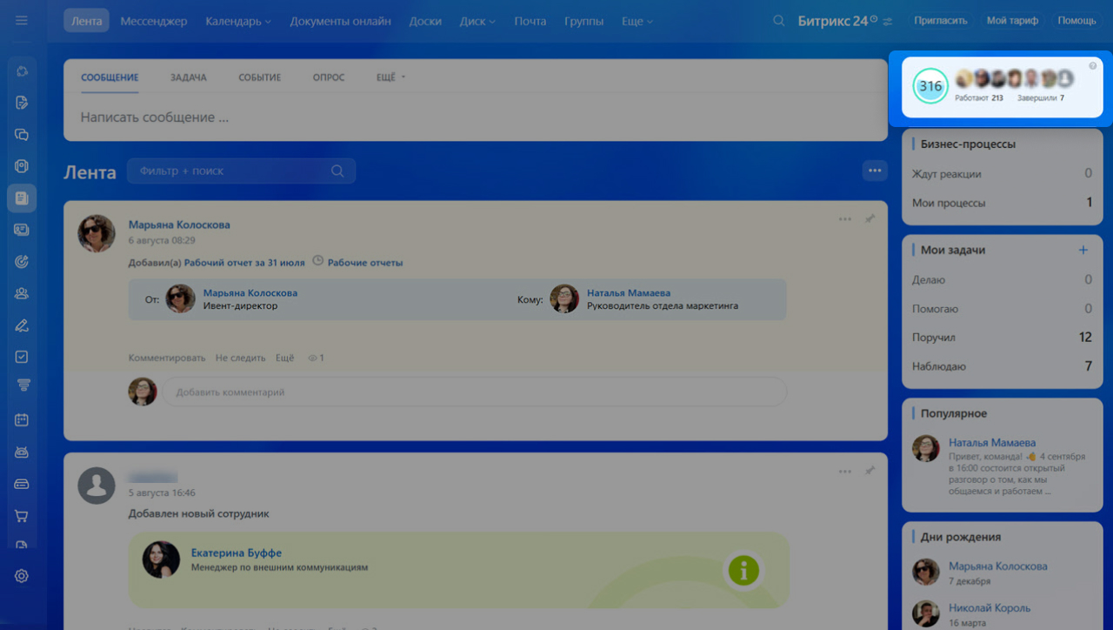Open the people group sidebar icon
Screen dimensions: 1113x630
(x=22, y=293)
